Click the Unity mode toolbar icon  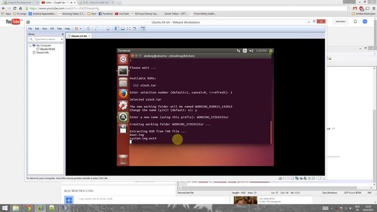point(135,29)
